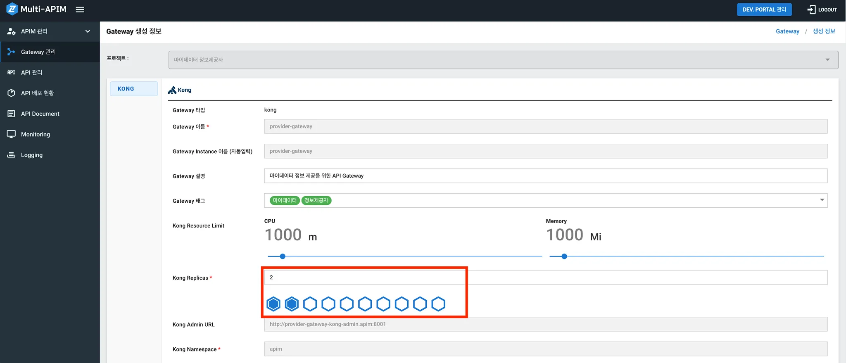
Task: Click the Gateway 타입 value kong
Action: 270,110
